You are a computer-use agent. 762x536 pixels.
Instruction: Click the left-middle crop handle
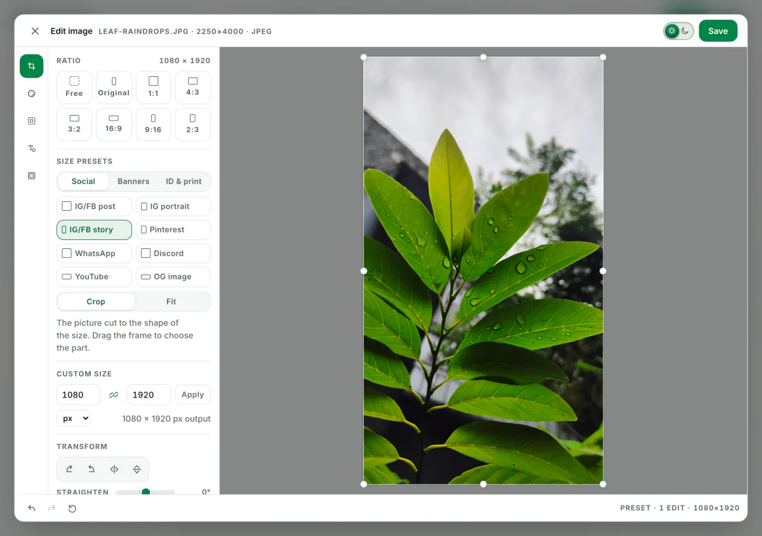[364, 271]
